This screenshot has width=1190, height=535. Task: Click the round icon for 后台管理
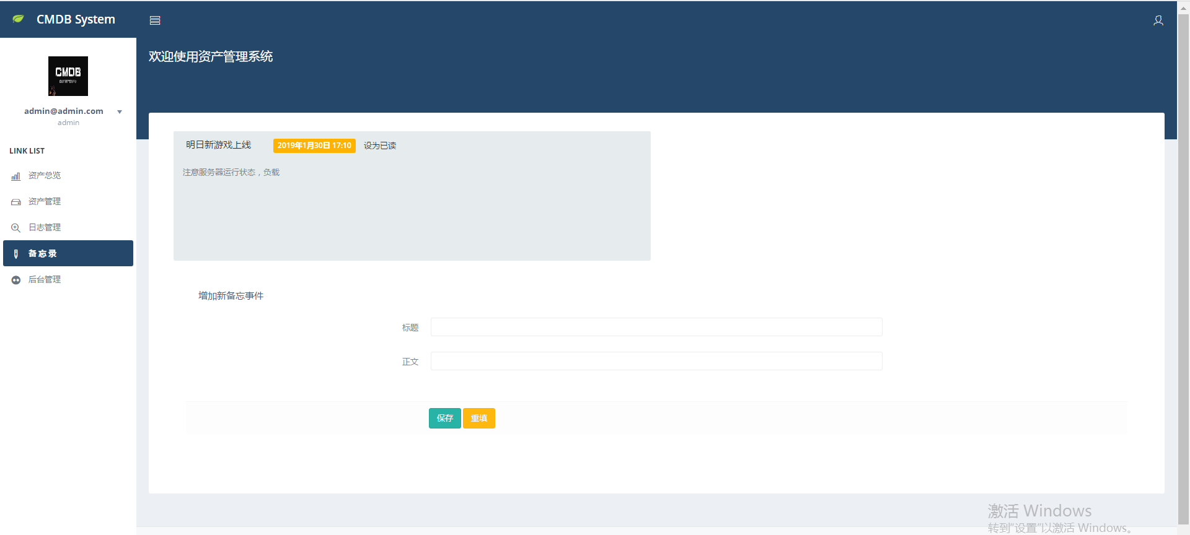(16, 280)
